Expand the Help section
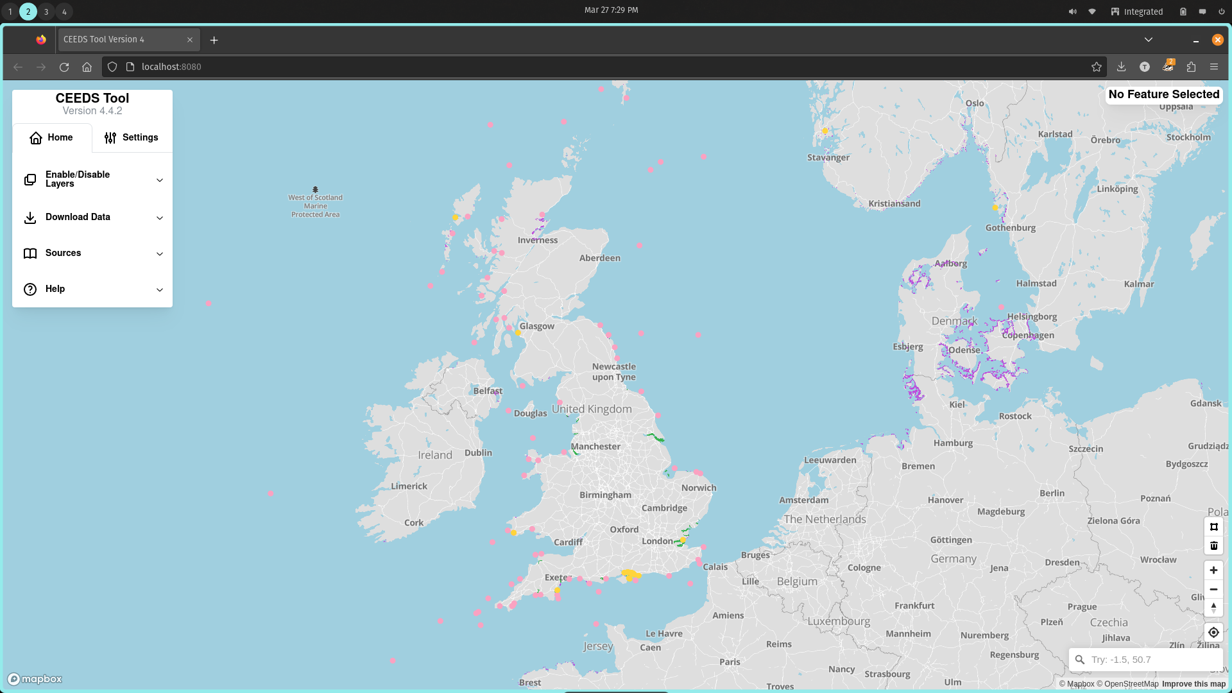Image resolution: width=1232 pixels, height=693 pixels. point(92,289)
